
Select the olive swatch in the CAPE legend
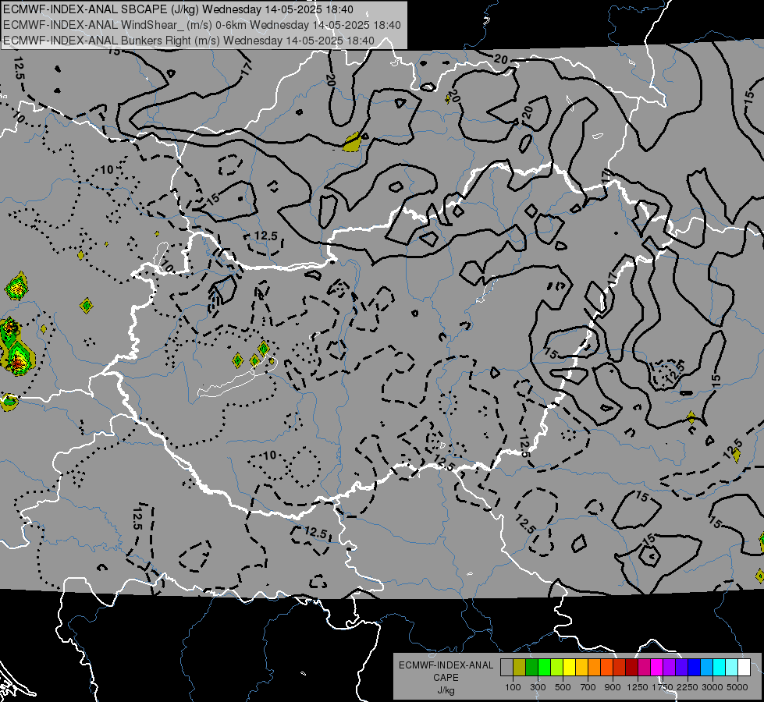[519, 667]
